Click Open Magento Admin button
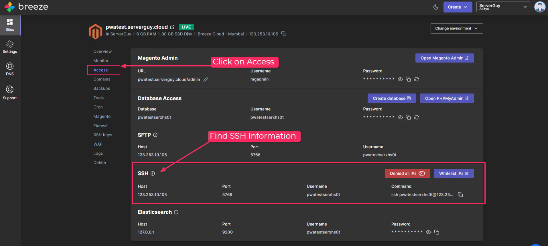 [444, 58]
